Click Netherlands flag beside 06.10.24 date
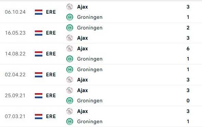202x127 pixels. (x=39, y=12)
